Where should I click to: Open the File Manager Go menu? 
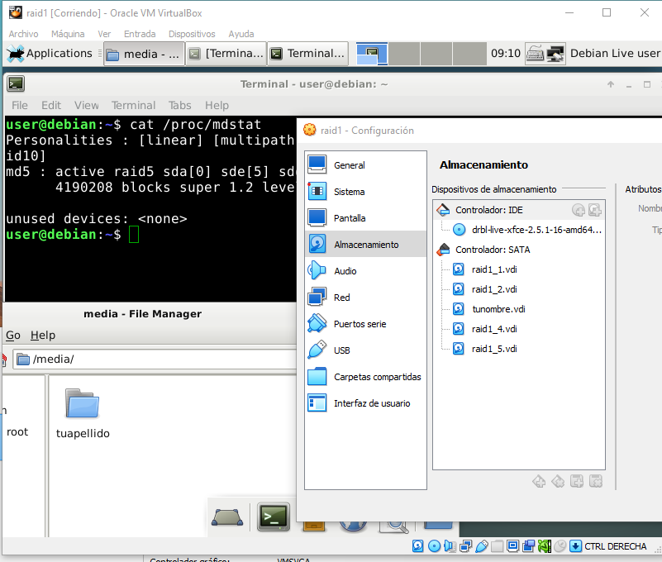click(13, 336)
